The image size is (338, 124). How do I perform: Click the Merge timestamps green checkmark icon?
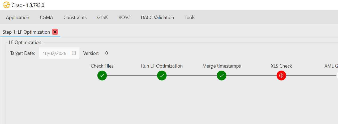[221, 76]
